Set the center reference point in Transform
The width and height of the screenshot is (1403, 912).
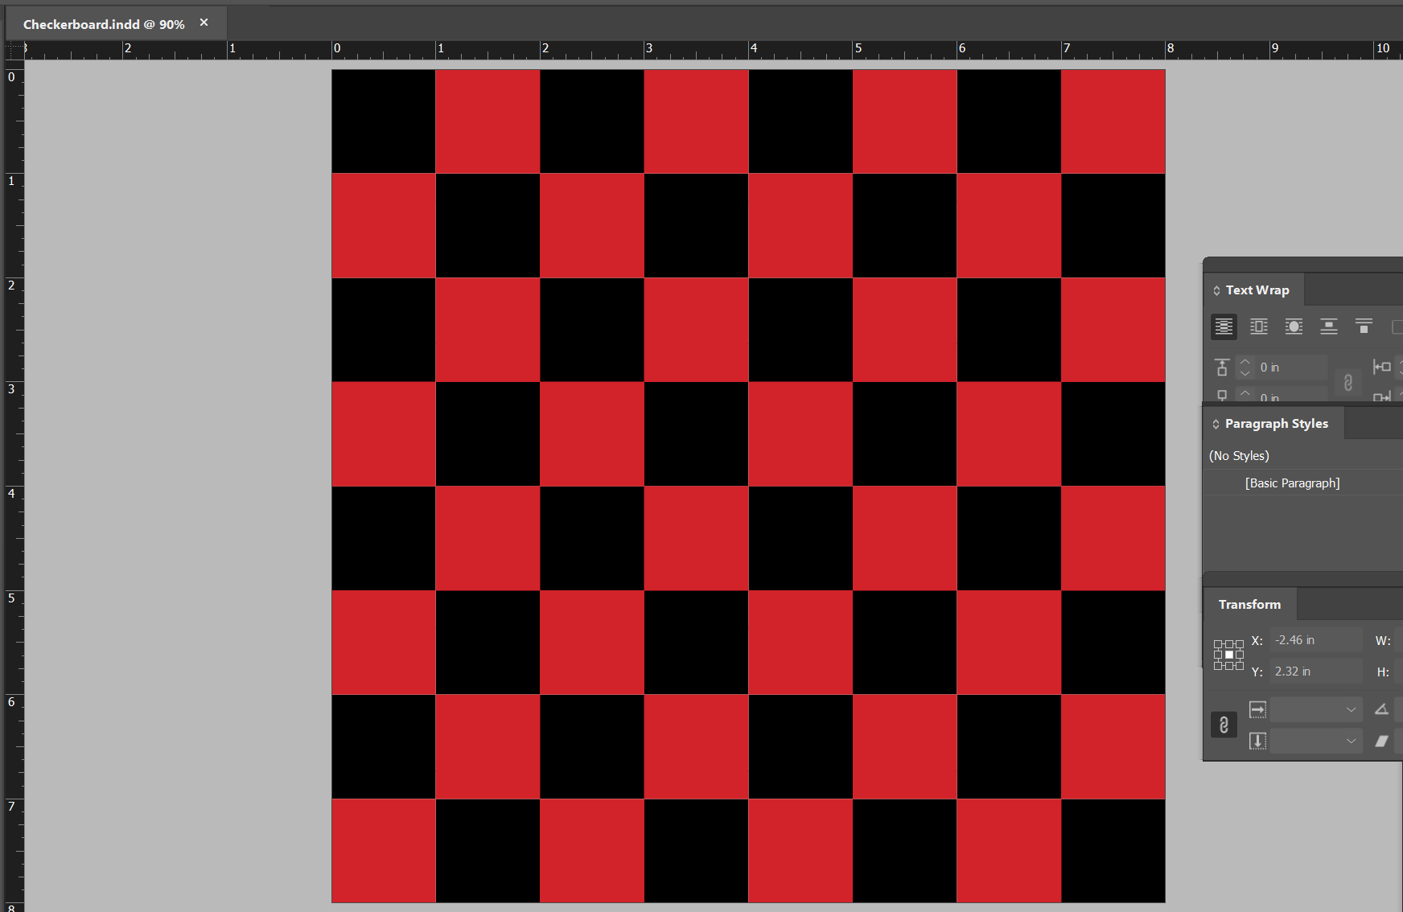point(1228,655)
